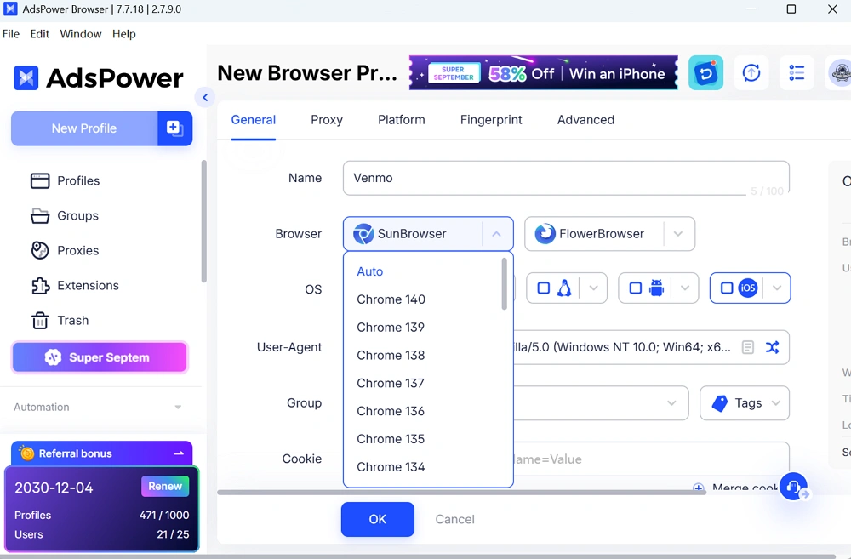The height and width of the screenshot is (559, 851).
Task: Select Chrome 138 from the list
Action: (x=391, y=356)
